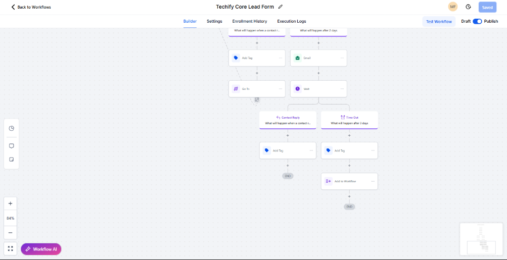Image resolution: width=507 pixels, height=260 pixels.
Task: Open version history clock icon
Action: coord(468,7)
